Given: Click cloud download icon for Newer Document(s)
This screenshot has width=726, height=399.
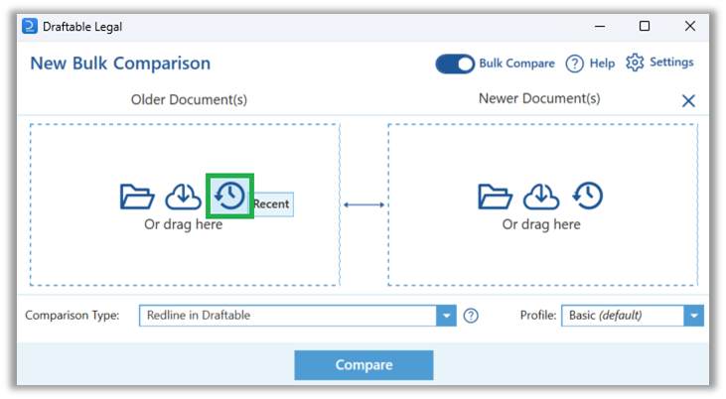Looking at the screenshot, I should coord(541,197).
